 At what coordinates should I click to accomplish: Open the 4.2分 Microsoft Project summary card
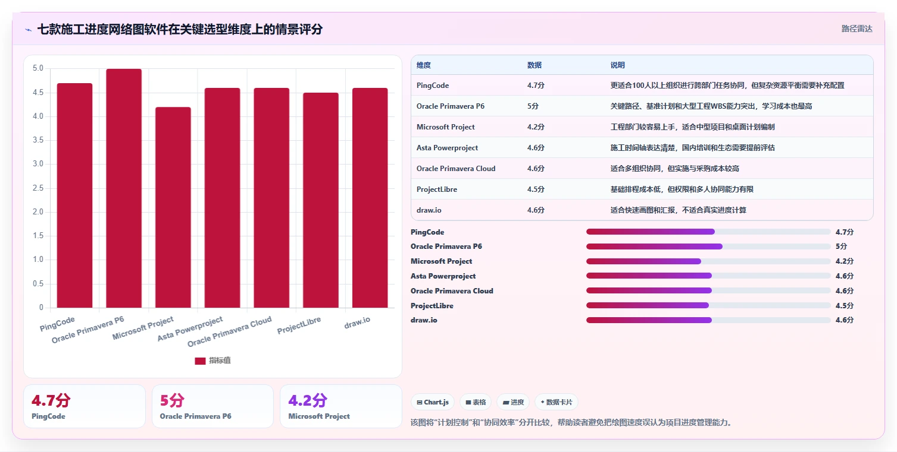coord(341,406)
